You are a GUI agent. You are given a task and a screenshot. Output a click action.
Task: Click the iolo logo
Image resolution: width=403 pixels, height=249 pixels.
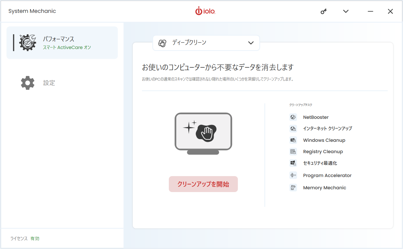[x=205, y=11]
